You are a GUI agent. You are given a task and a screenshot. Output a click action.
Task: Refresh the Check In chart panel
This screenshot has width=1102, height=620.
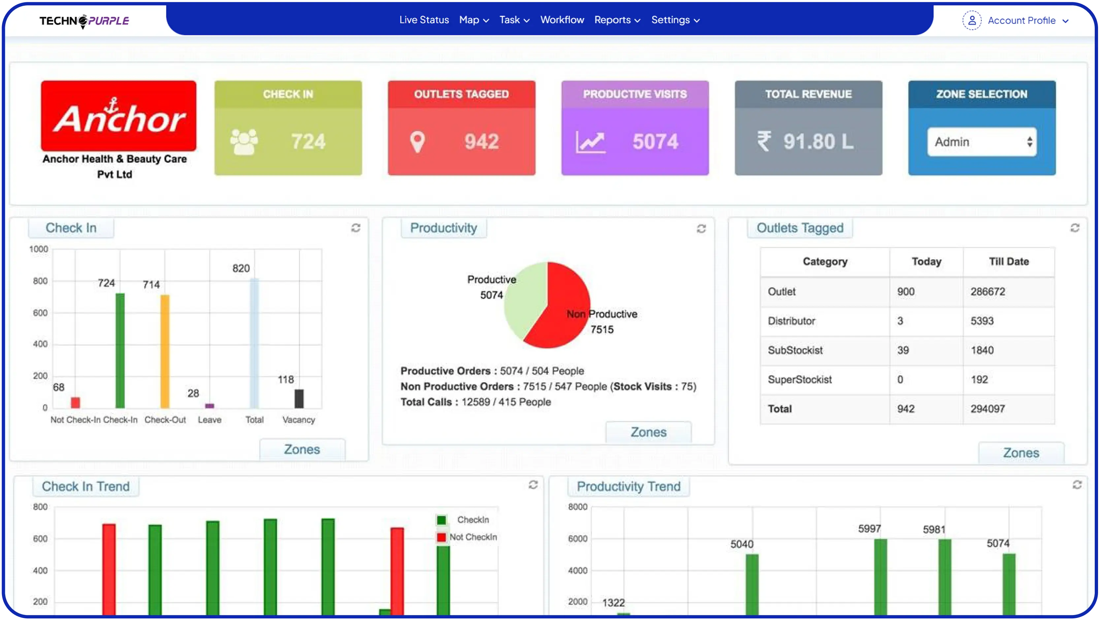[355, 228]
